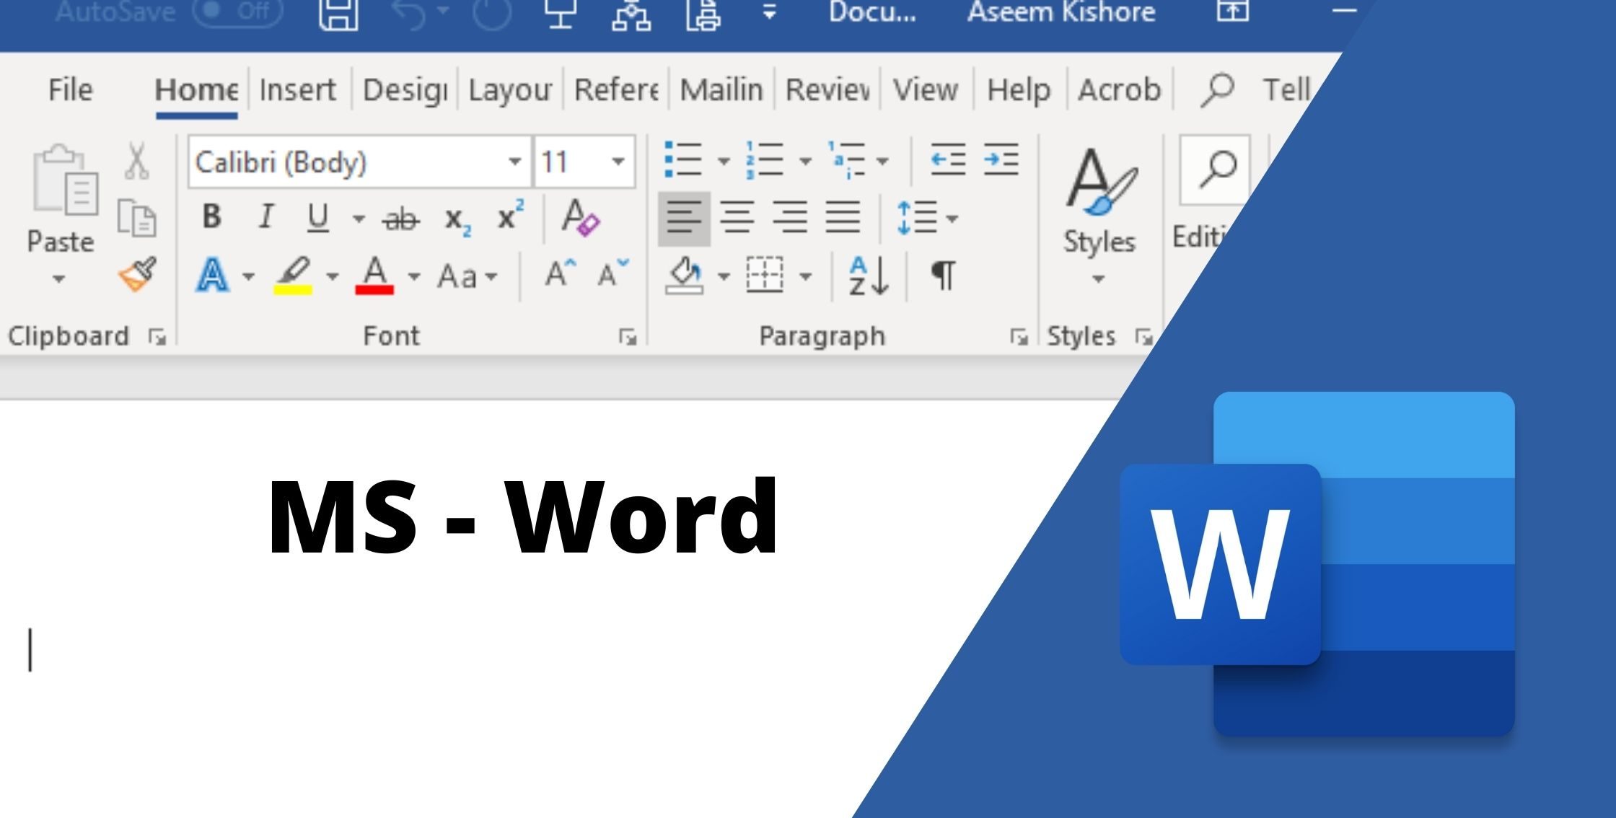
Task: Expand highlight color dropdown arrow
Action: click(x=333, y=276)
